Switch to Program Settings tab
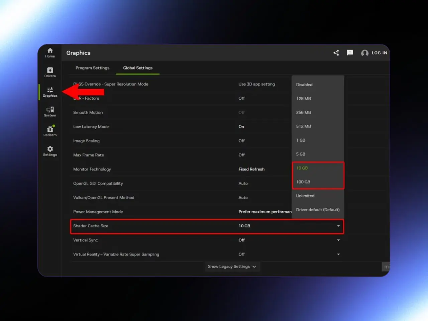The height and width of the screenshot is (321, 428). click(x=92, y=68)
